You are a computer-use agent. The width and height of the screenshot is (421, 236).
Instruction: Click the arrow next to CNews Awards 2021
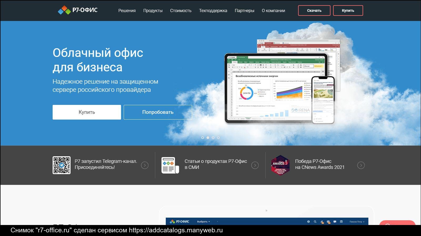[361, 165]
